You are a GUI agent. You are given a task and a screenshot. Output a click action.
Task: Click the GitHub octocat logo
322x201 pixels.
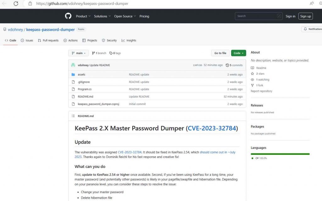[68, 16]
